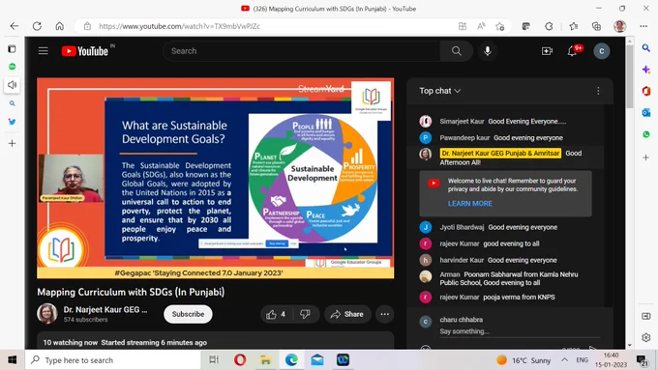Customize sidebar with settings gear
Image resolution: width=658 pixels, height=370 pixels.
point(645,337)
